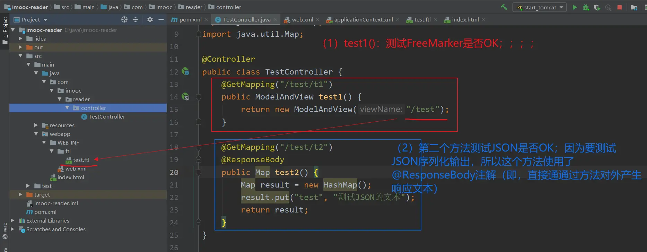Image resolution: width=647 pixels, height=252 pixels.
Task: Start debugging with the bug icon
Action: 586,7
